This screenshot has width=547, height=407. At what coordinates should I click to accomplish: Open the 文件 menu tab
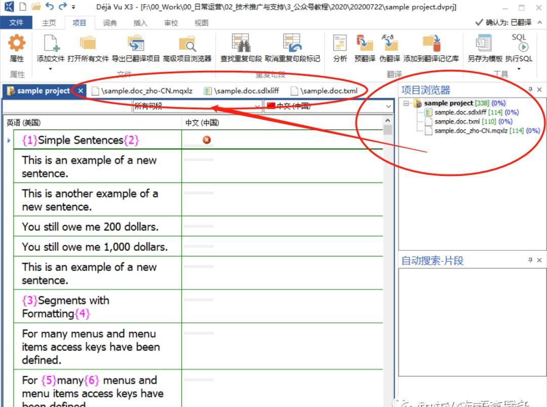tap(16, 23)
